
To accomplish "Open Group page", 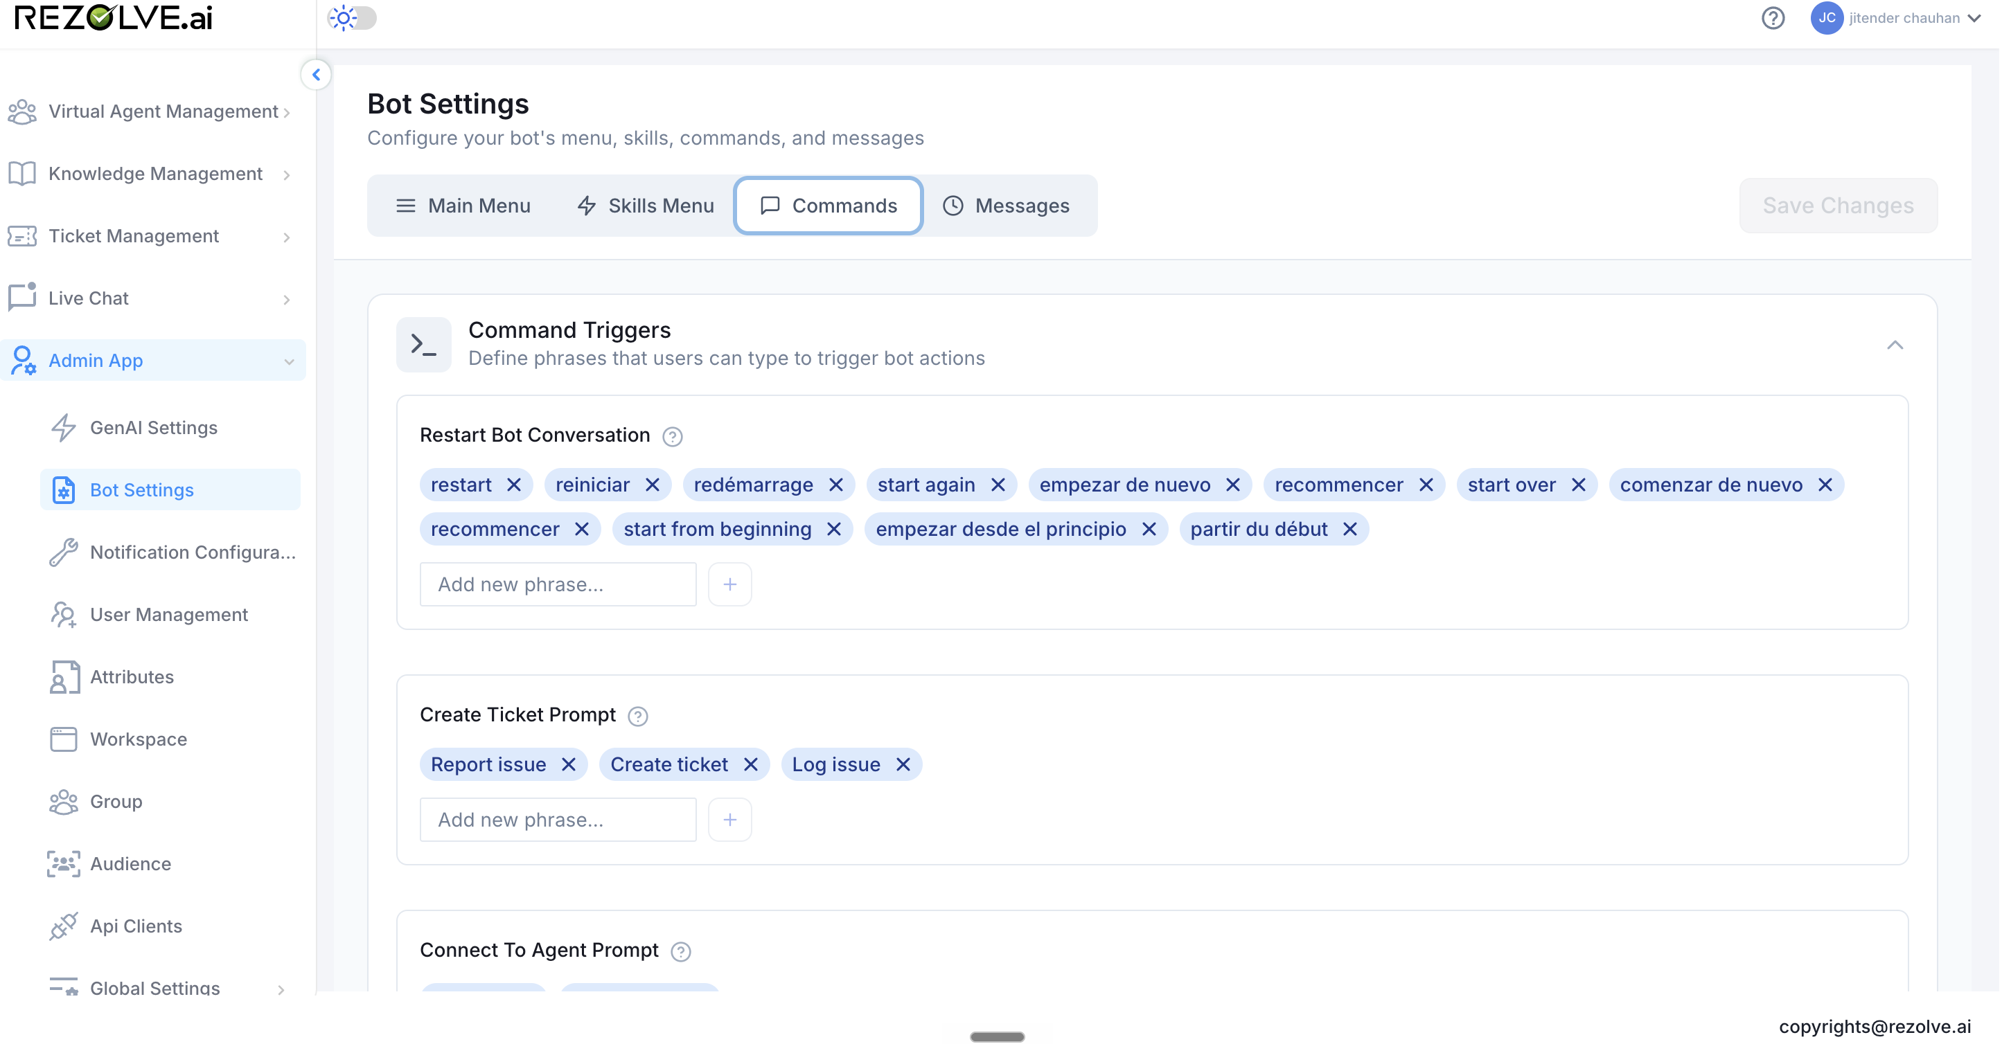I will [170, 801].
